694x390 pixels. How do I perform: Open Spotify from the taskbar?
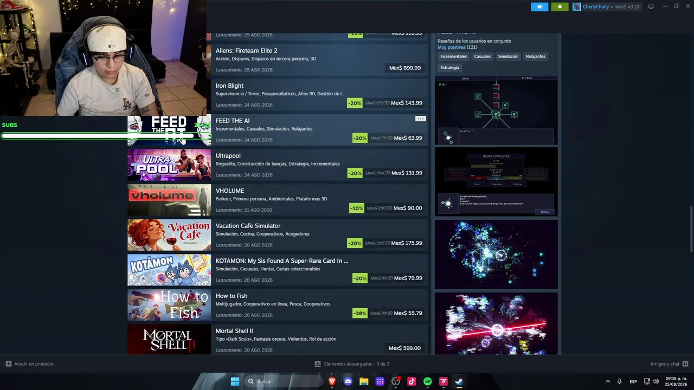(x=427, y=381)
